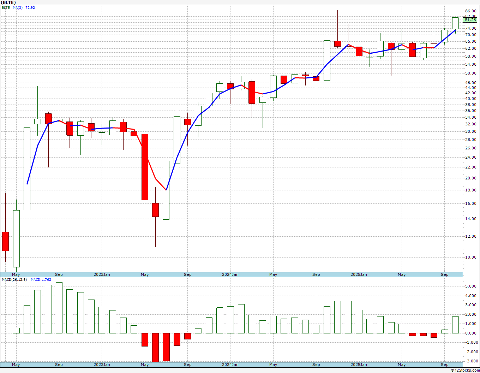Screen dimensions: 480x373
Task: Click the 70.00 price axis label
Action: click(470, 35)
